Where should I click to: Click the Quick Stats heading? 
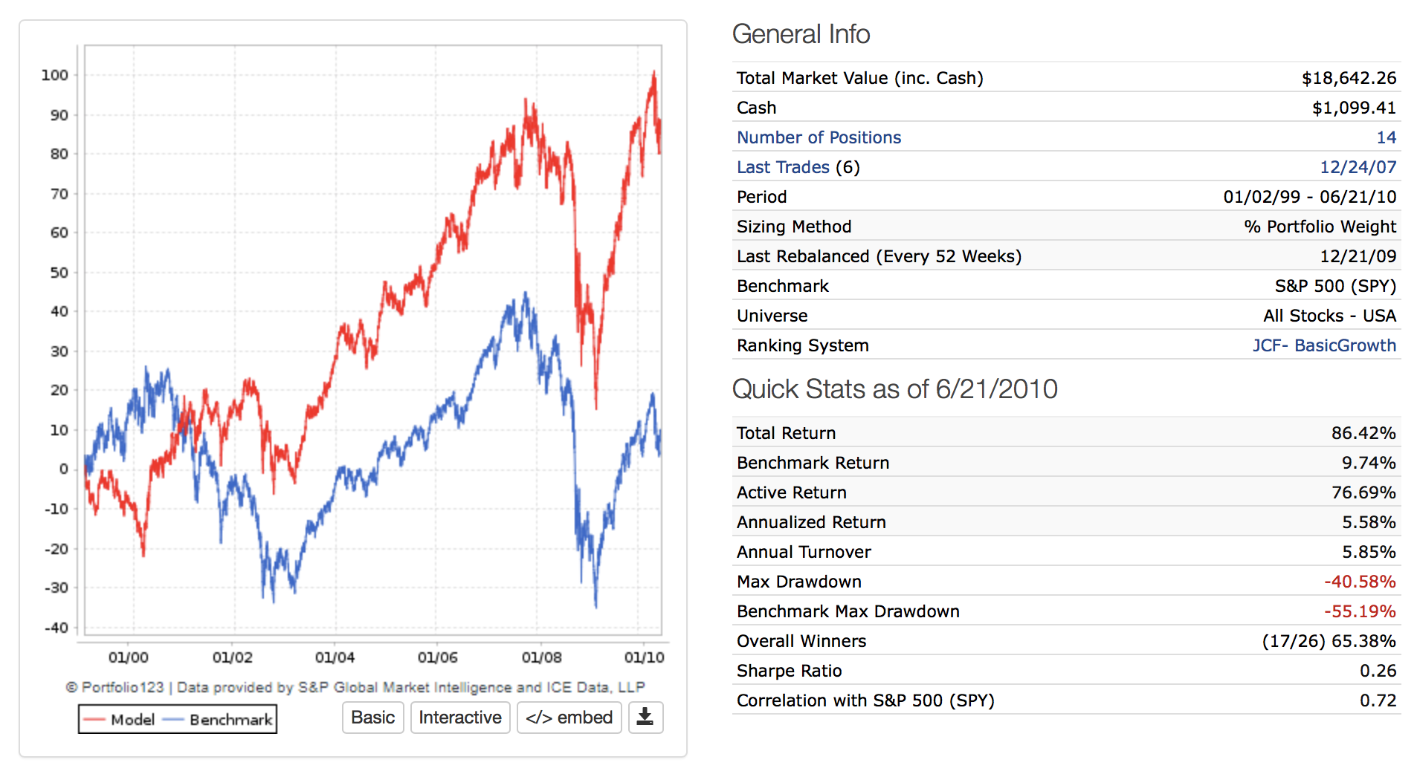coord(894,388)
